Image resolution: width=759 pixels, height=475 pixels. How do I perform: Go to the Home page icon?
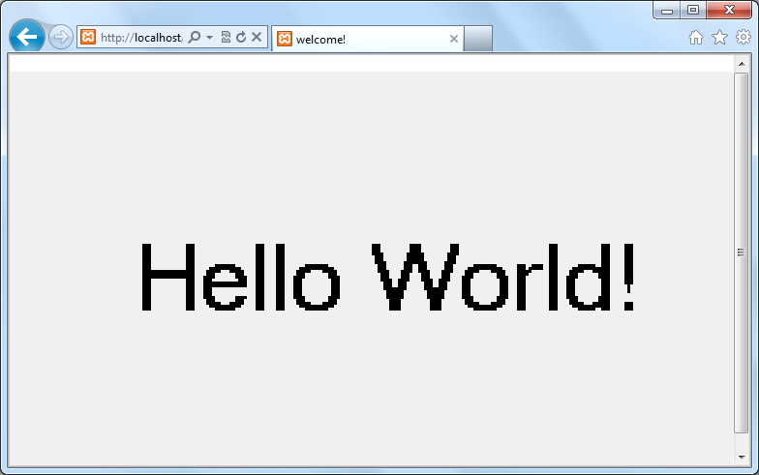(695, 38)
